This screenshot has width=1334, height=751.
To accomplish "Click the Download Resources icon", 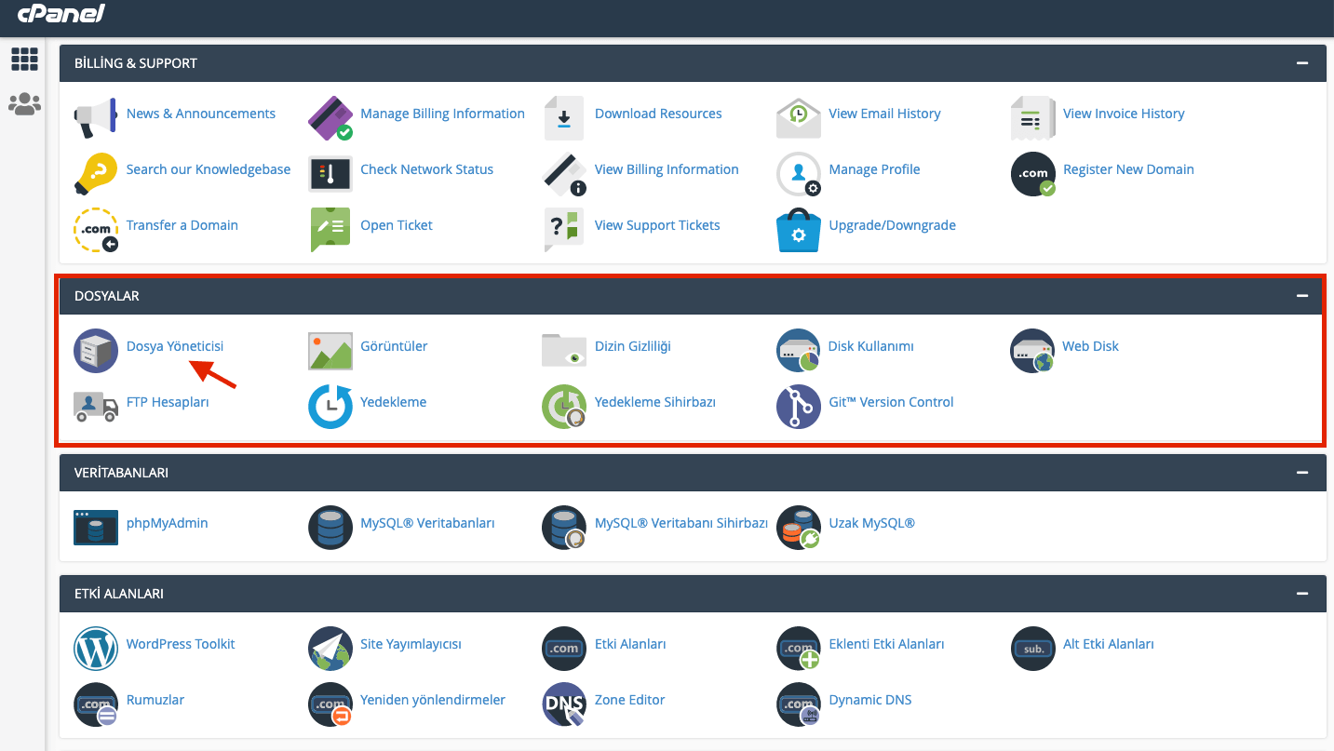I will point(564,118).
